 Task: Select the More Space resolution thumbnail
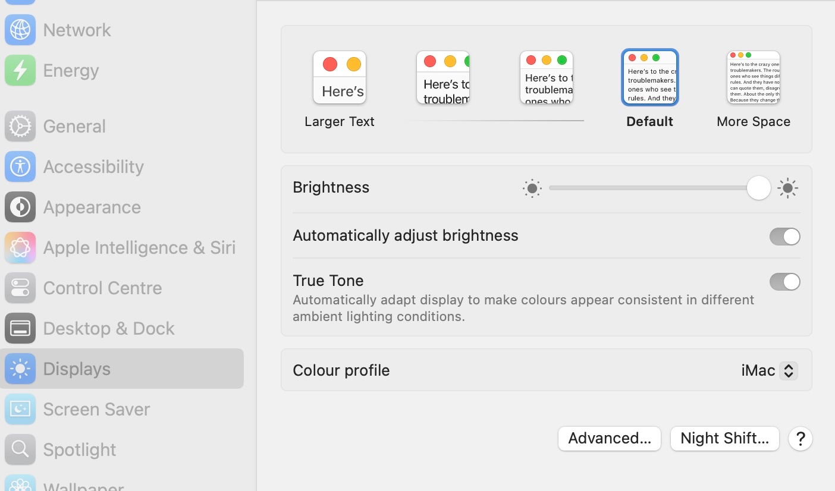click(x=753, y=78)
